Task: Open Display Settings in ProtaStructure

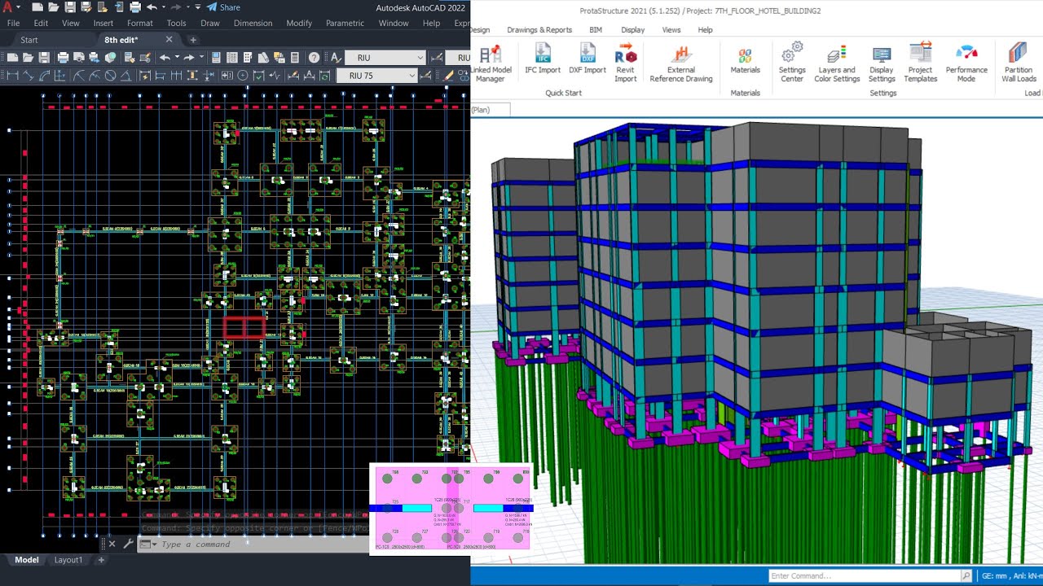Action: pos(882,63)
